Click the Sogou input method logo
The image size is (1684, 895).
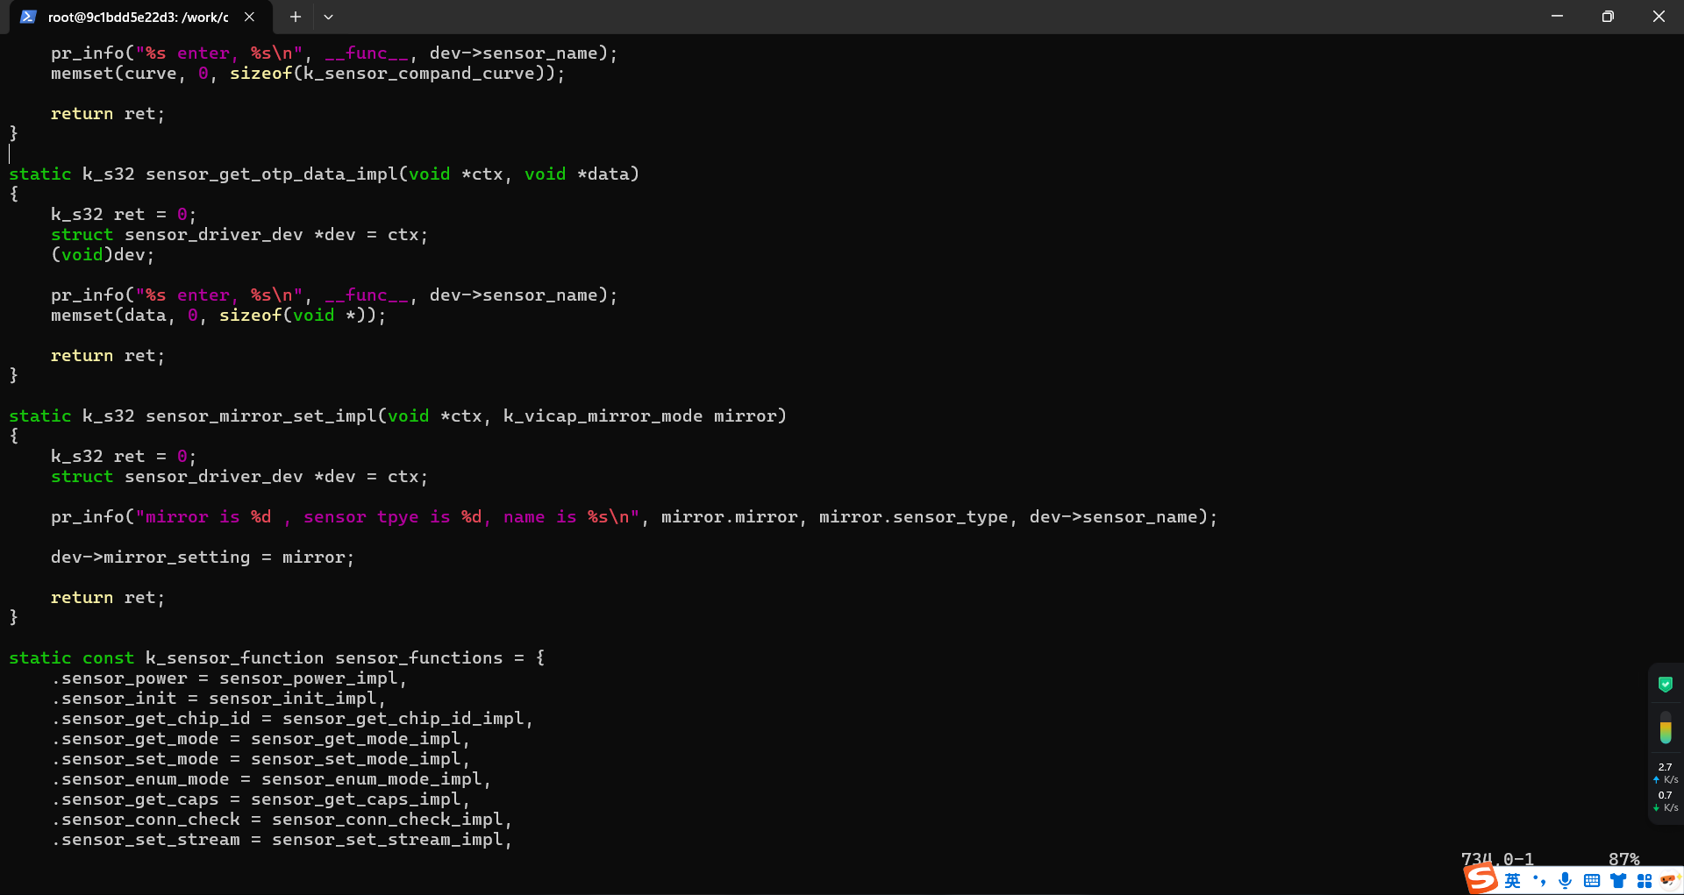(1482, 878)
